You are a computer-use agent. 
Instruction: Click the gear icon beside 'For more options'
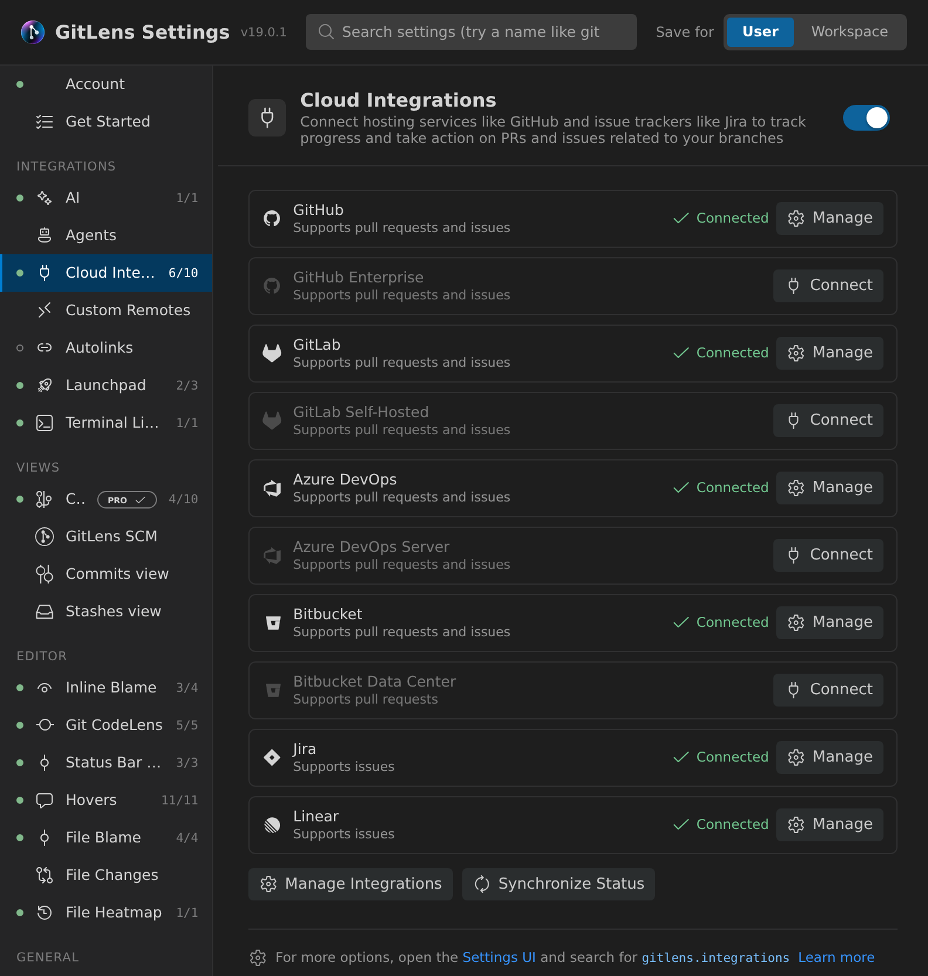(258, 957)
